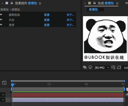Select the 变形 effect name
This screenshot has width=128, height=106.
[12, 25]
